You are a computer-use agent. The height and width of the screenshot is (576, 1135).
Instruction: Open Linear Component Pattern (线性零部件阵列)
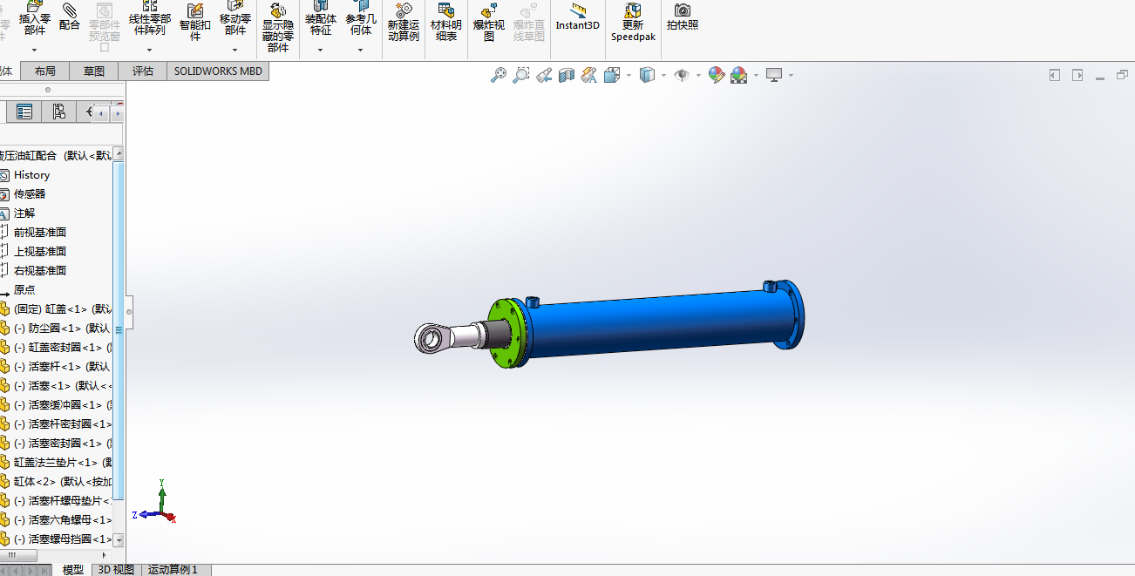tap(150, 17)
